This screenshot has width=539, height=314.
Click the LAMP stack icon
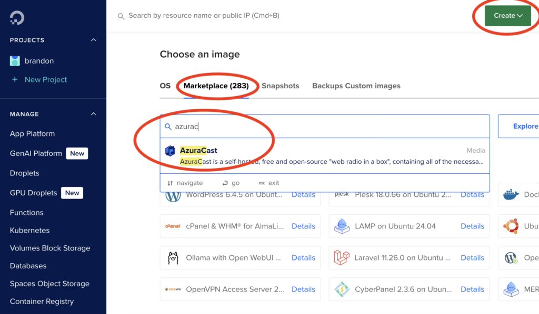342,226
